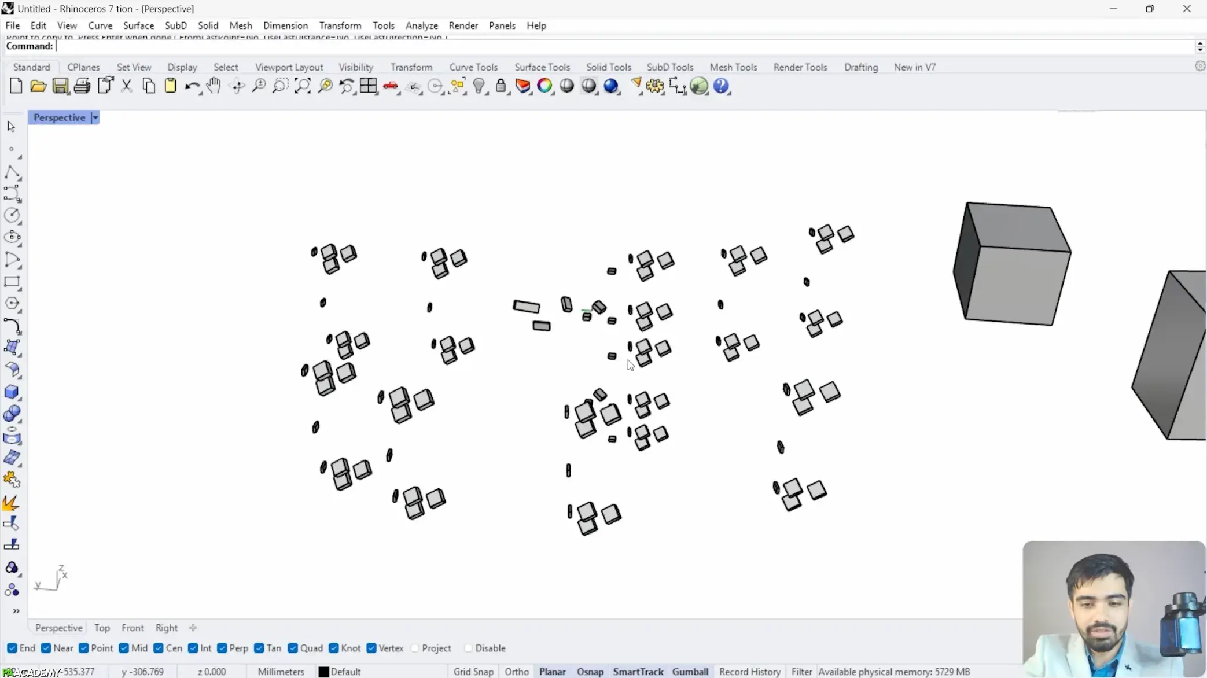The image size is (1207, 678).
Task: Open a file with the folder icon
Action: tap(38, 86)
